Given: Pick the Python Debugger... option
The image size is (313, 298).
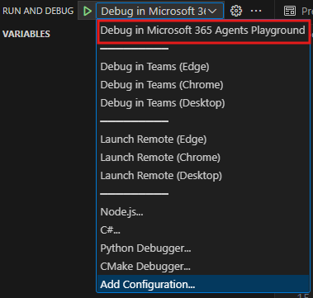Looking at the screenshot, I should click(203, 248).
